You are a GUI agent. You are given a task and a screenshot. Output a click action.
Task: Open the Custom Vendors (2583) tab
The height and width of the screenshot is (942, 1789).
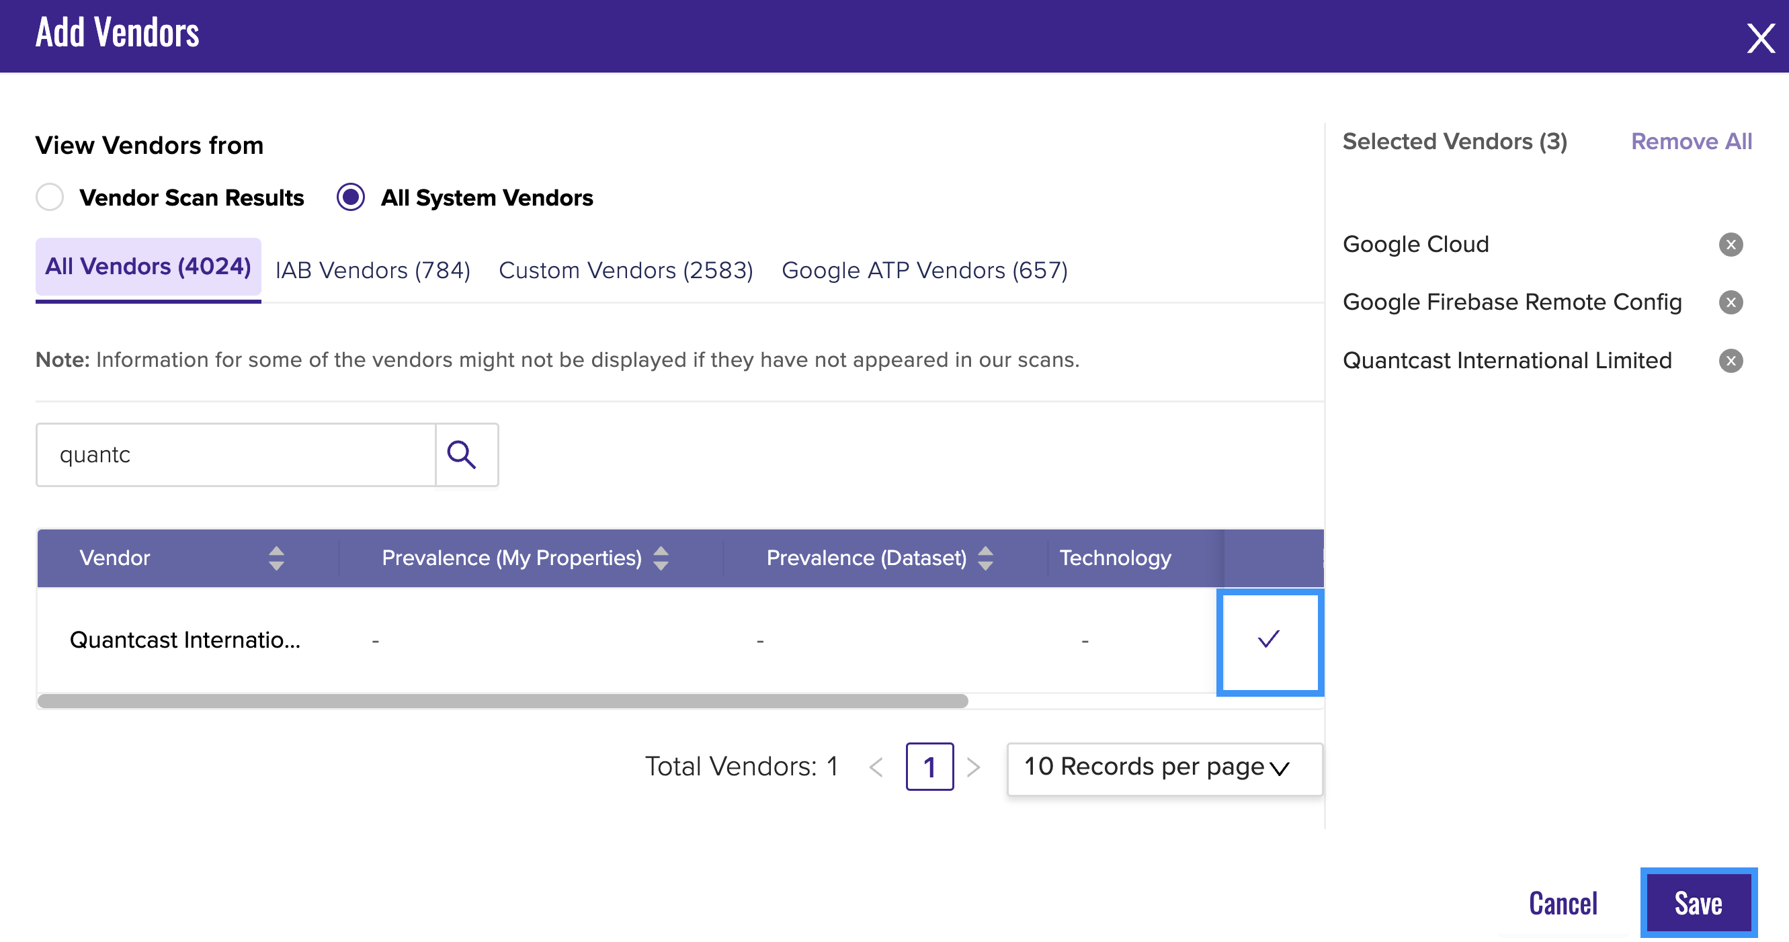[626, 271]
